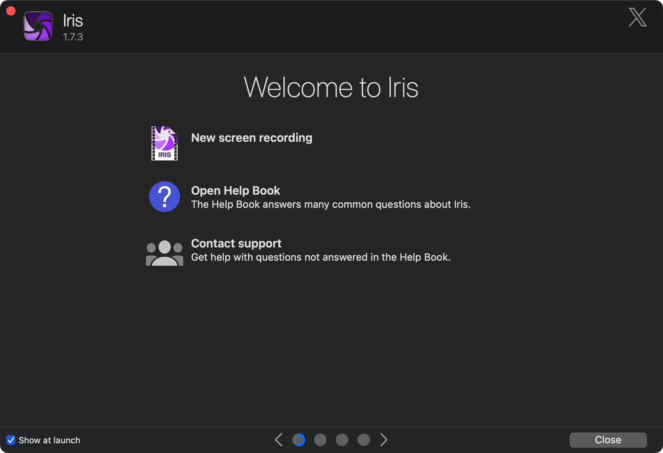Screen dimensions: 663x453
Task: Select the second page indicator dot
Action: click(320, 440)
